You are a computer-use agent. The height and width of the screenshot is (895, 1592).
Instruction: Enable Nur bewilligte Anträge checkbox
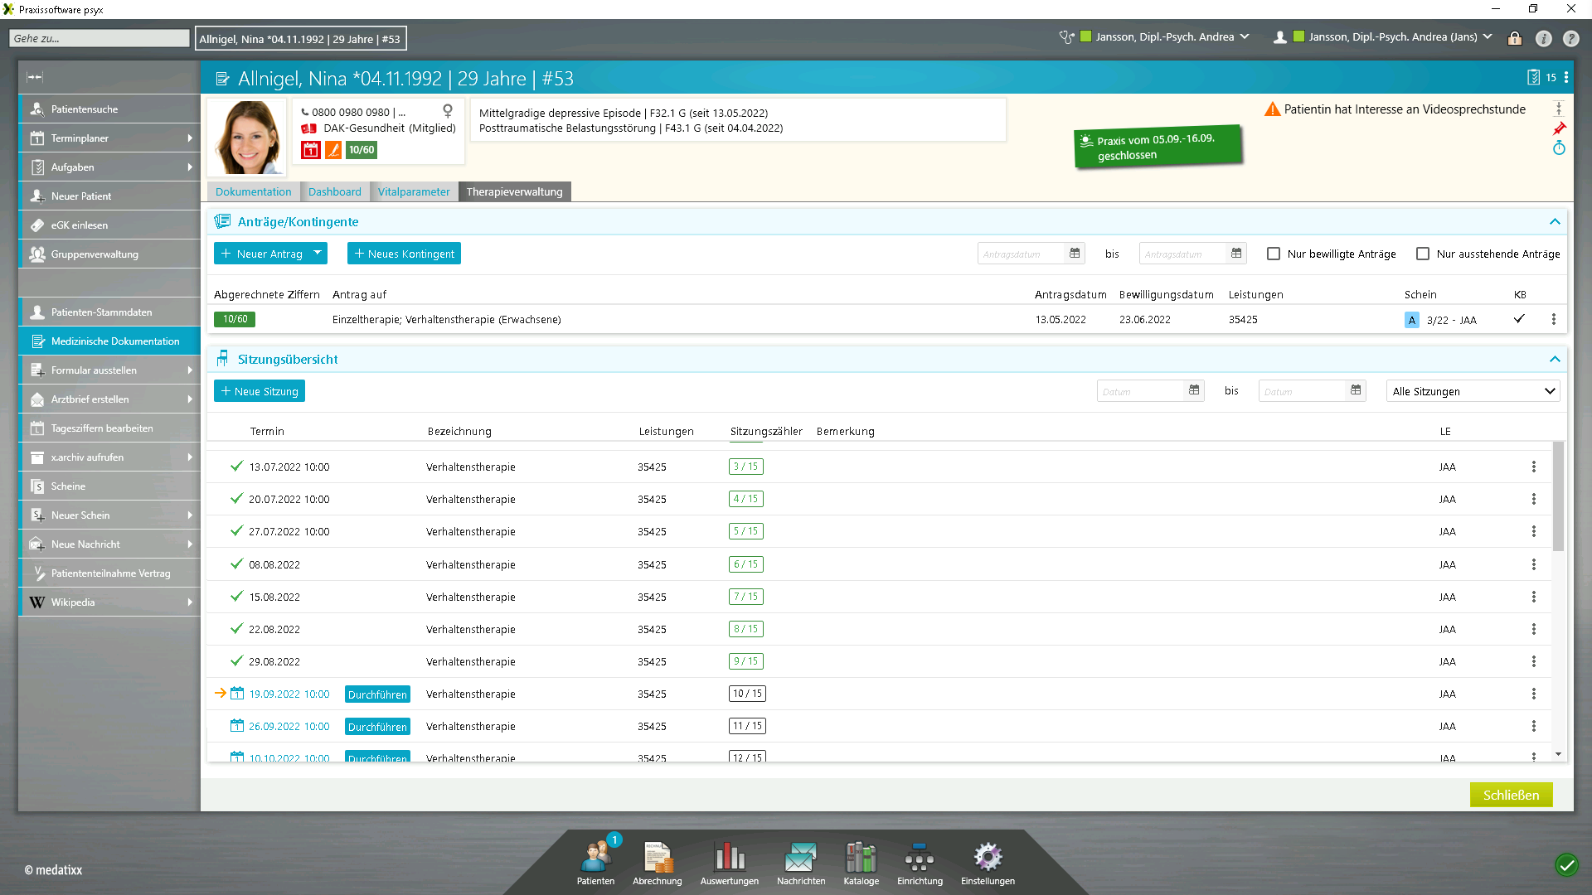coord(1274,254)
